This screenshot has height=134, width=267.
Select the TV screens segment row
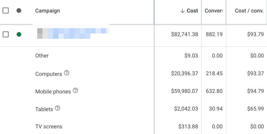[133, 126]
